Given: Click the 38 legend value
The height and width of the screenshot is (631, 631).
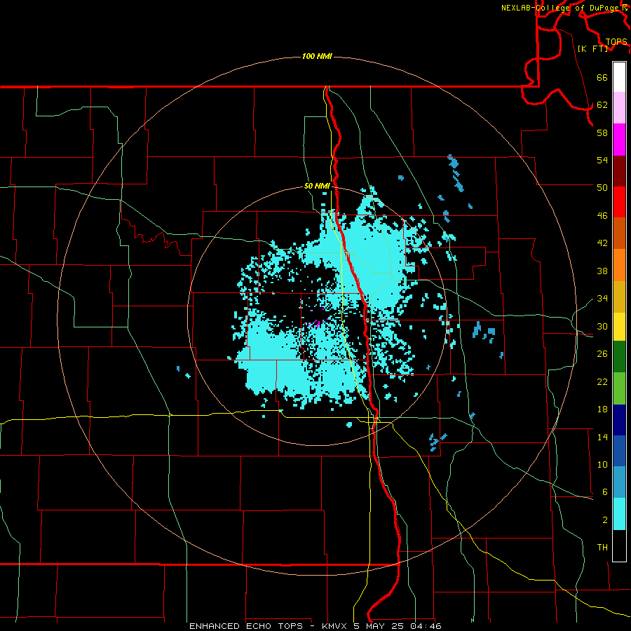Looking at the screenshot, I should pos(602,271).
